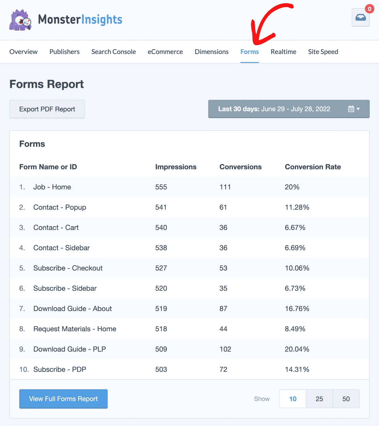Open the Dimensions tab
The image size is (379, 426).
[x=212, y=52]
